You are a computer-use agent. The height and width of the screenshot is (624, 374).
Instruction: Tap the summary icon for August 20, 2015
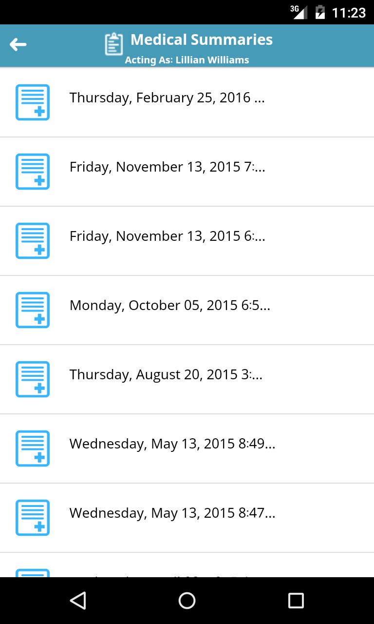[33, 379]
